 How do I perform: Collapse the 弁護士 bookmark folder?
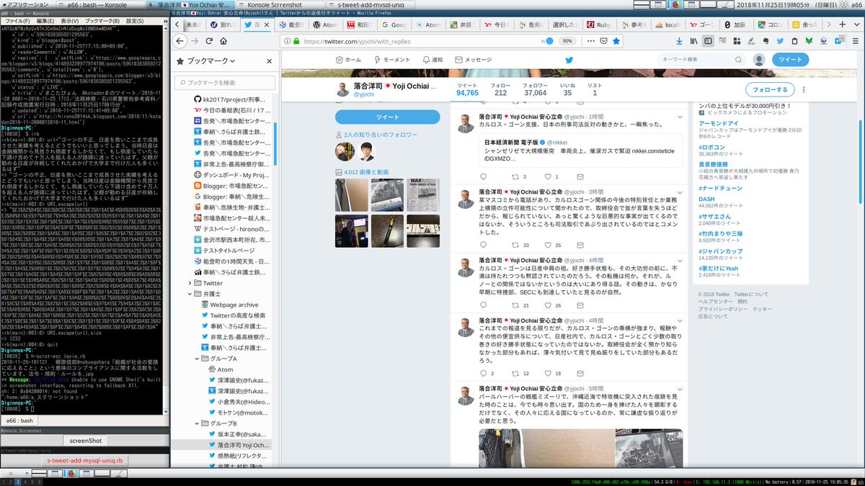coord(190,294)
